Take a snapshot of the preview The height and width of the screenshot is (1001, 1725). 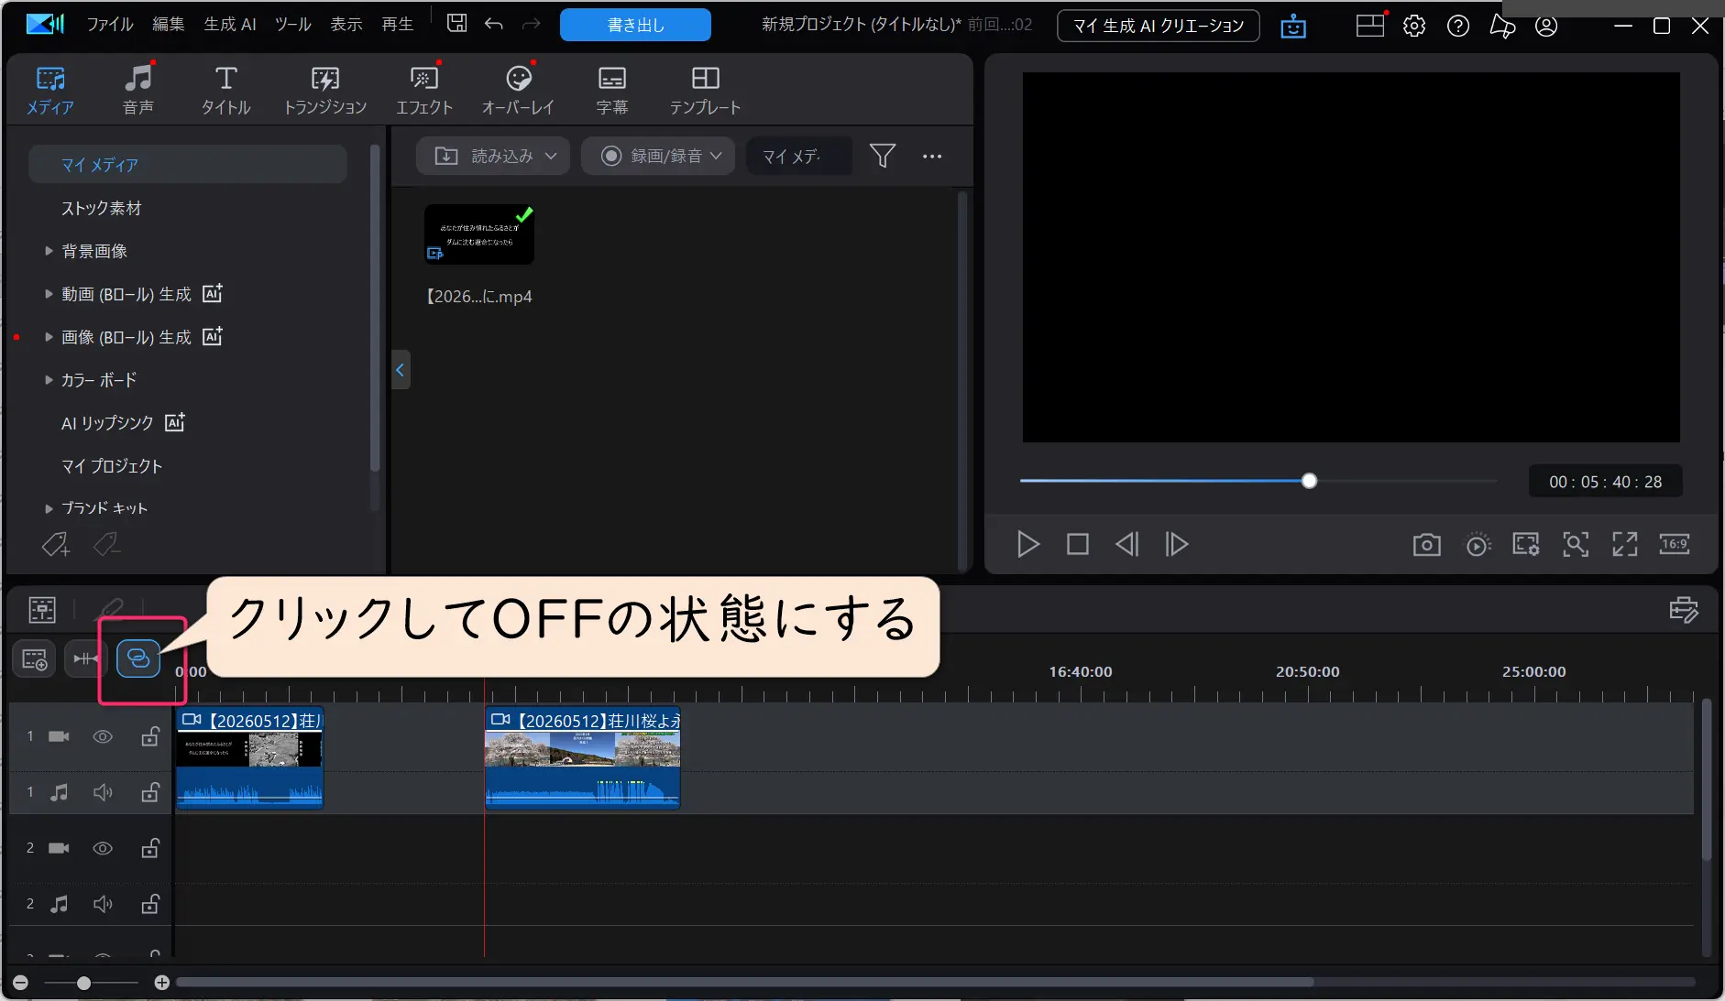(x=1427, y=545)
